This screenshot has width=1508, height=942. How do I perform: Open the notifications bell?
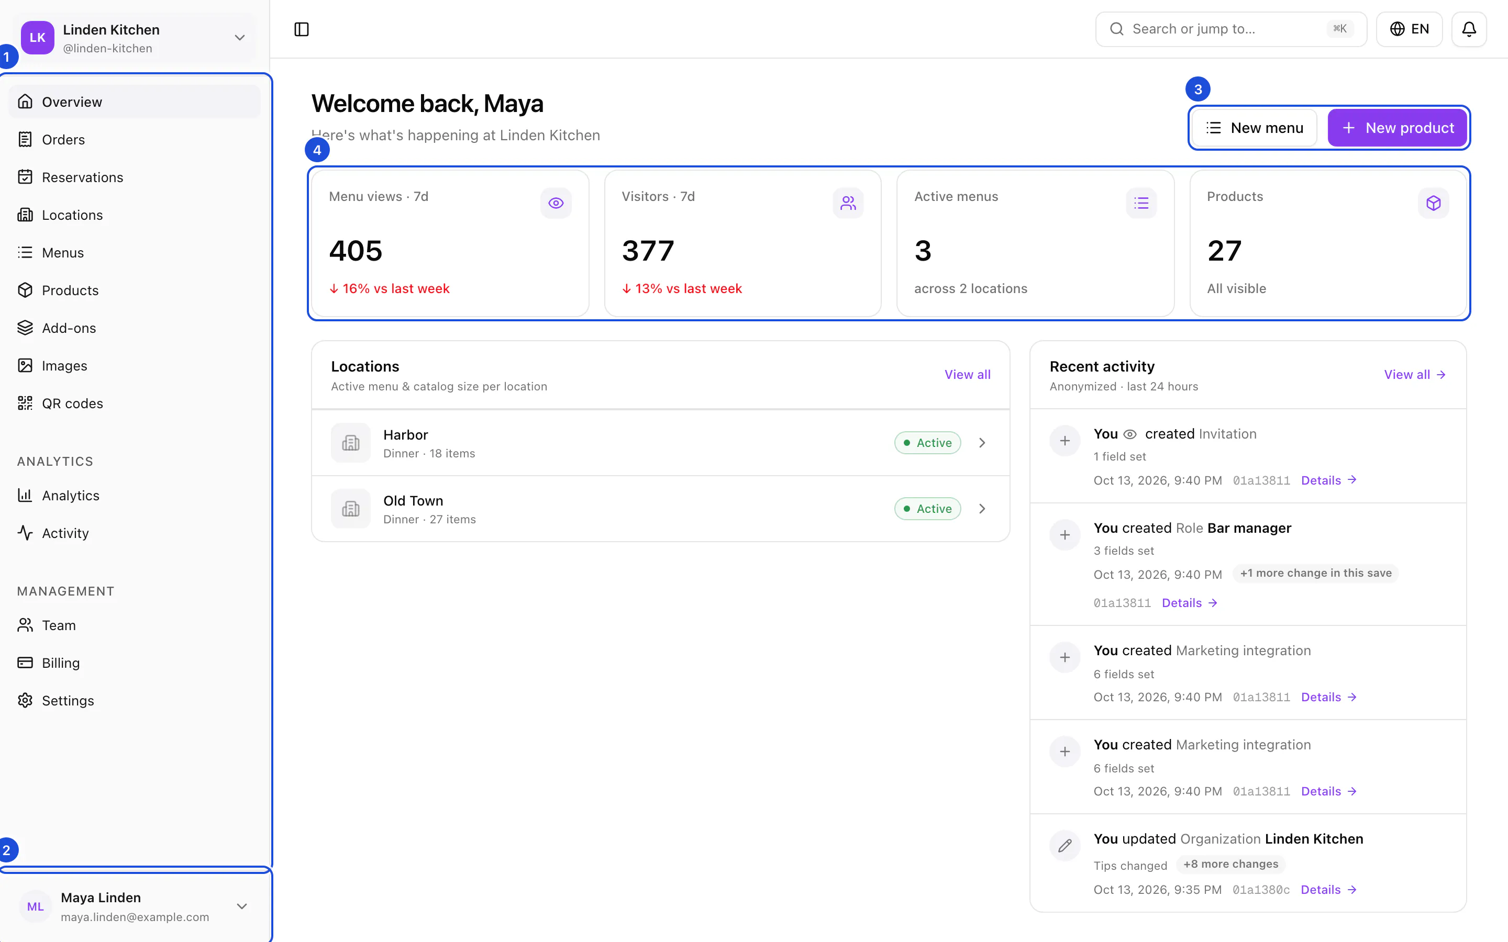pos(1469,29)
